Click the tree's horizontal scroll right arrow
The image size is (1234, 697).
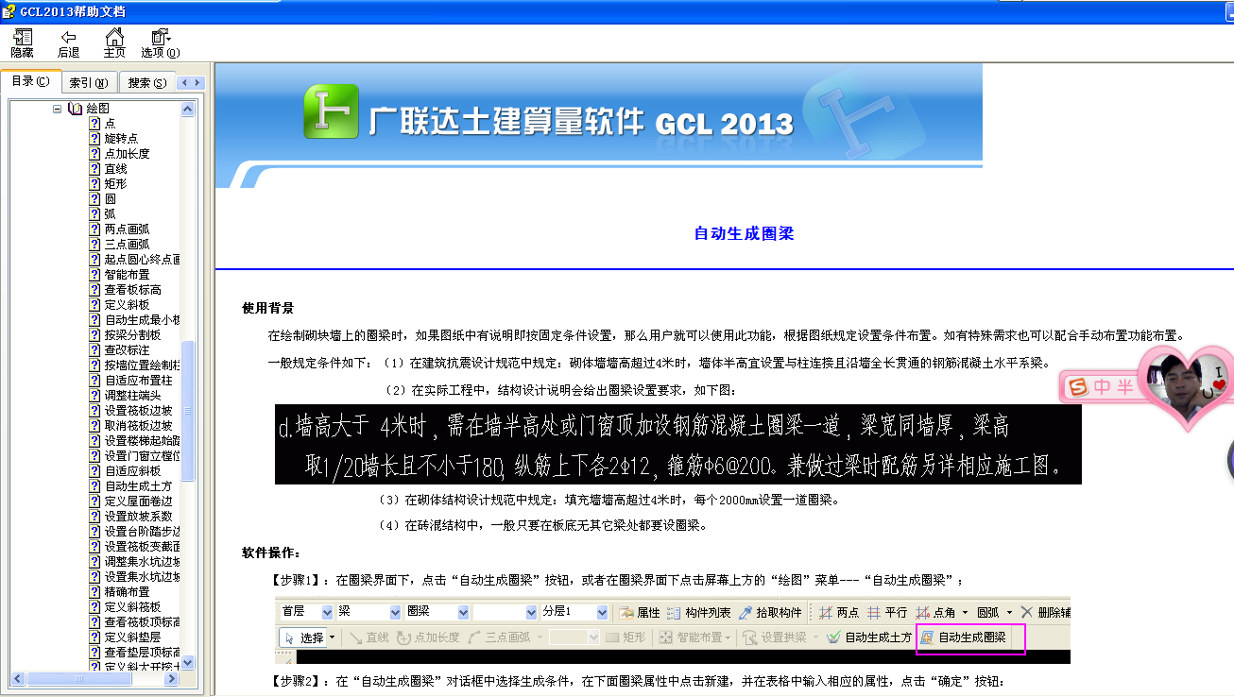tap(173, 678)
